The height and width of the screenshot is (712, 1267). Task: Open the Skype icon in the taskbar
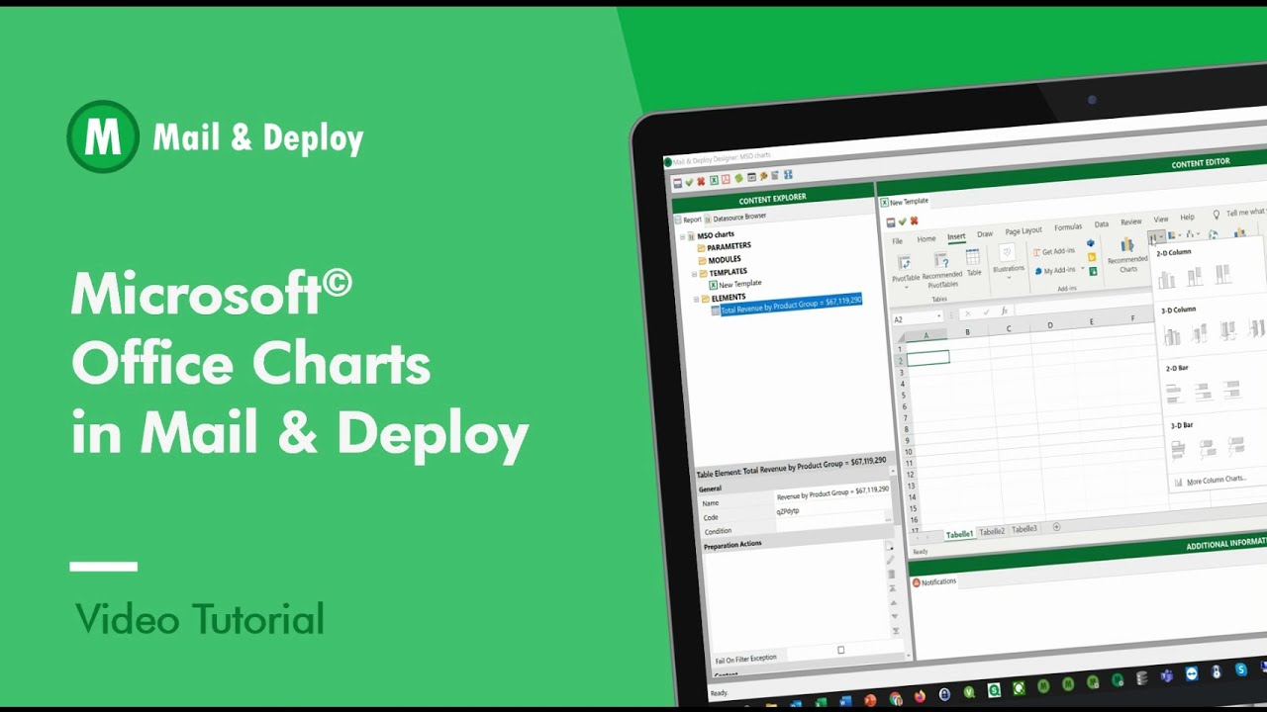(1241, 669)
